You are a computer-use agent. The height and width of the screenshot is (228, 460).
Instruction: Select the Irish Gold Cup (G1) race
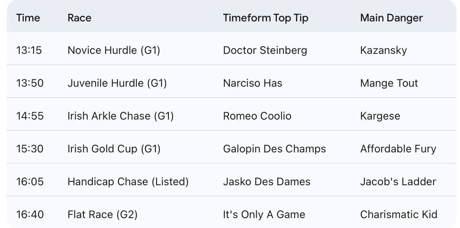pyautogui.click(x=114, y=149)
